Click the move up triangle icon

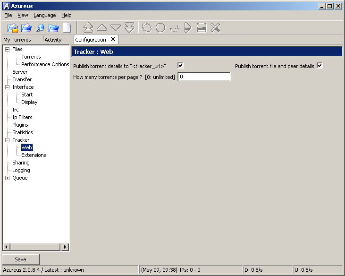[x=102, y=28]
